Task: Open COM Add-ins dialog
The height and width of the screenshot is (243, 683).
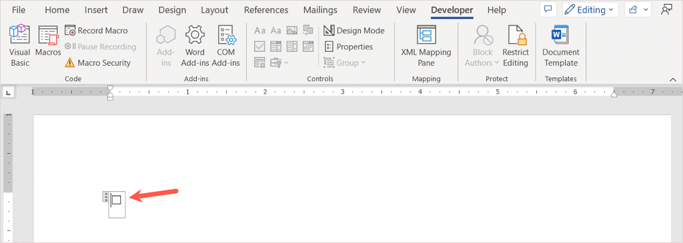Action: pos(225,46)
